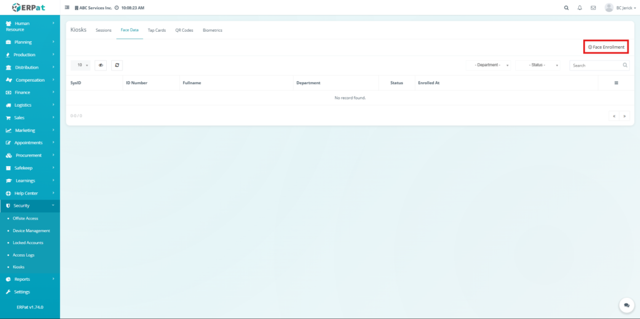
Task: Go to the next page of results
Action: pos(624,115)
